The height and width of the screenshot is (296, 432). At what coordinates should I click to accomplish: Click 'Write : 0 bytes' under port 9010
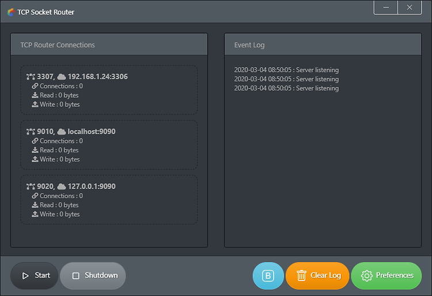coord(60,159)
